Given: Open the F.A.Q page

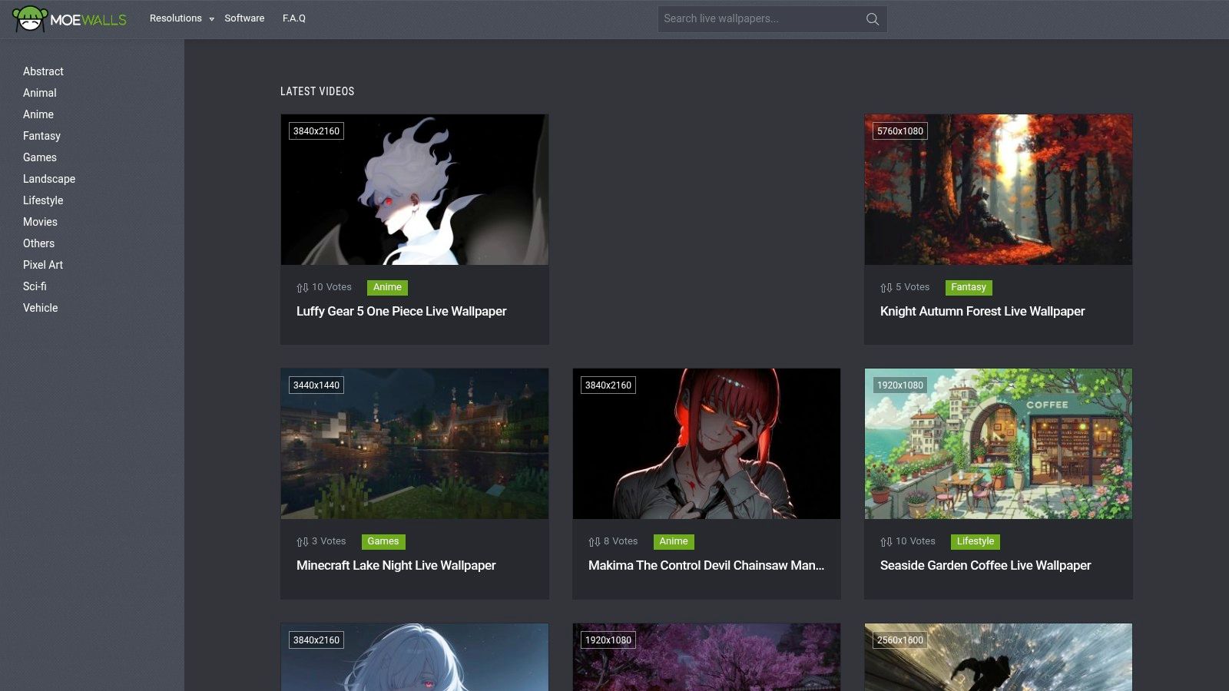Looking at the screenshot, I should 294,18.
